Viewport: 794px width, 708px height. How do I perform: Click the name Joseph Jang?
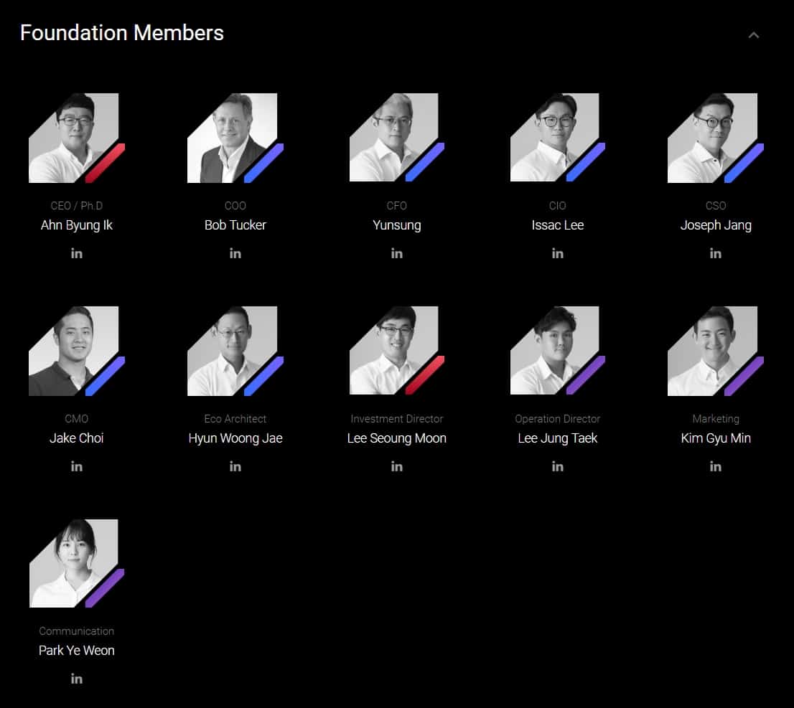point(716,225)
